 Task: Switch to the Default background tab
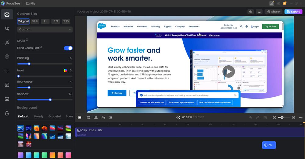click(23, 116)
